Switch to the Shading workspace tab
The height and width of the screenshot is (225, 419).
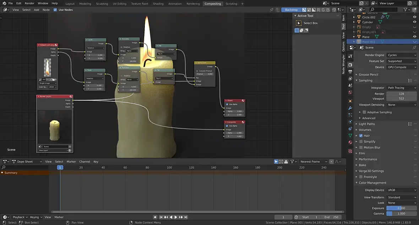158,4
